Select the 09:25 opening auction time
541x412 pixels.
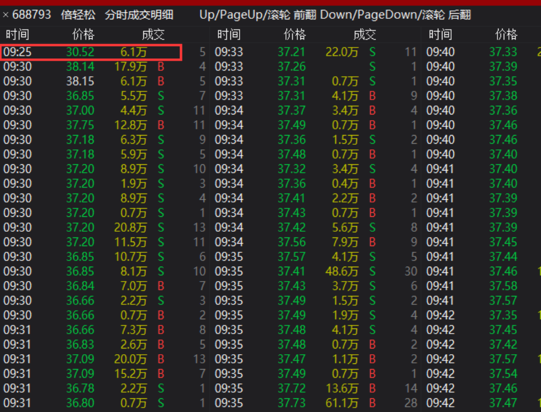[17, 52]
